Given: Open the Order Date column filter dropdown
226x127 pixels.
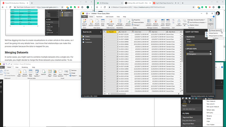Looking at the screenshot, I should tap(147, 32).
